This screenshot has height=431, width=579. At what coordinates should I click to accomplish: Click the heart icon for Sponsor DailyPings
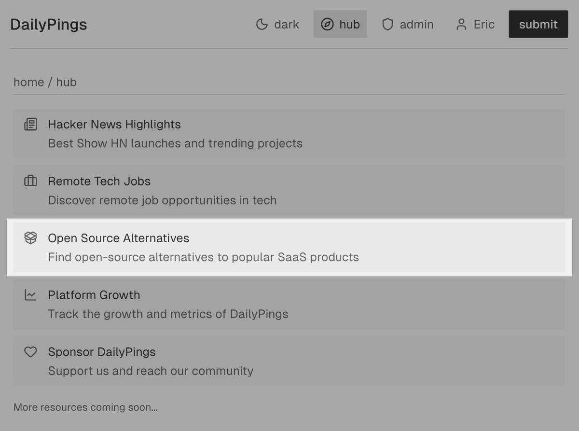[x=30, y=352]
